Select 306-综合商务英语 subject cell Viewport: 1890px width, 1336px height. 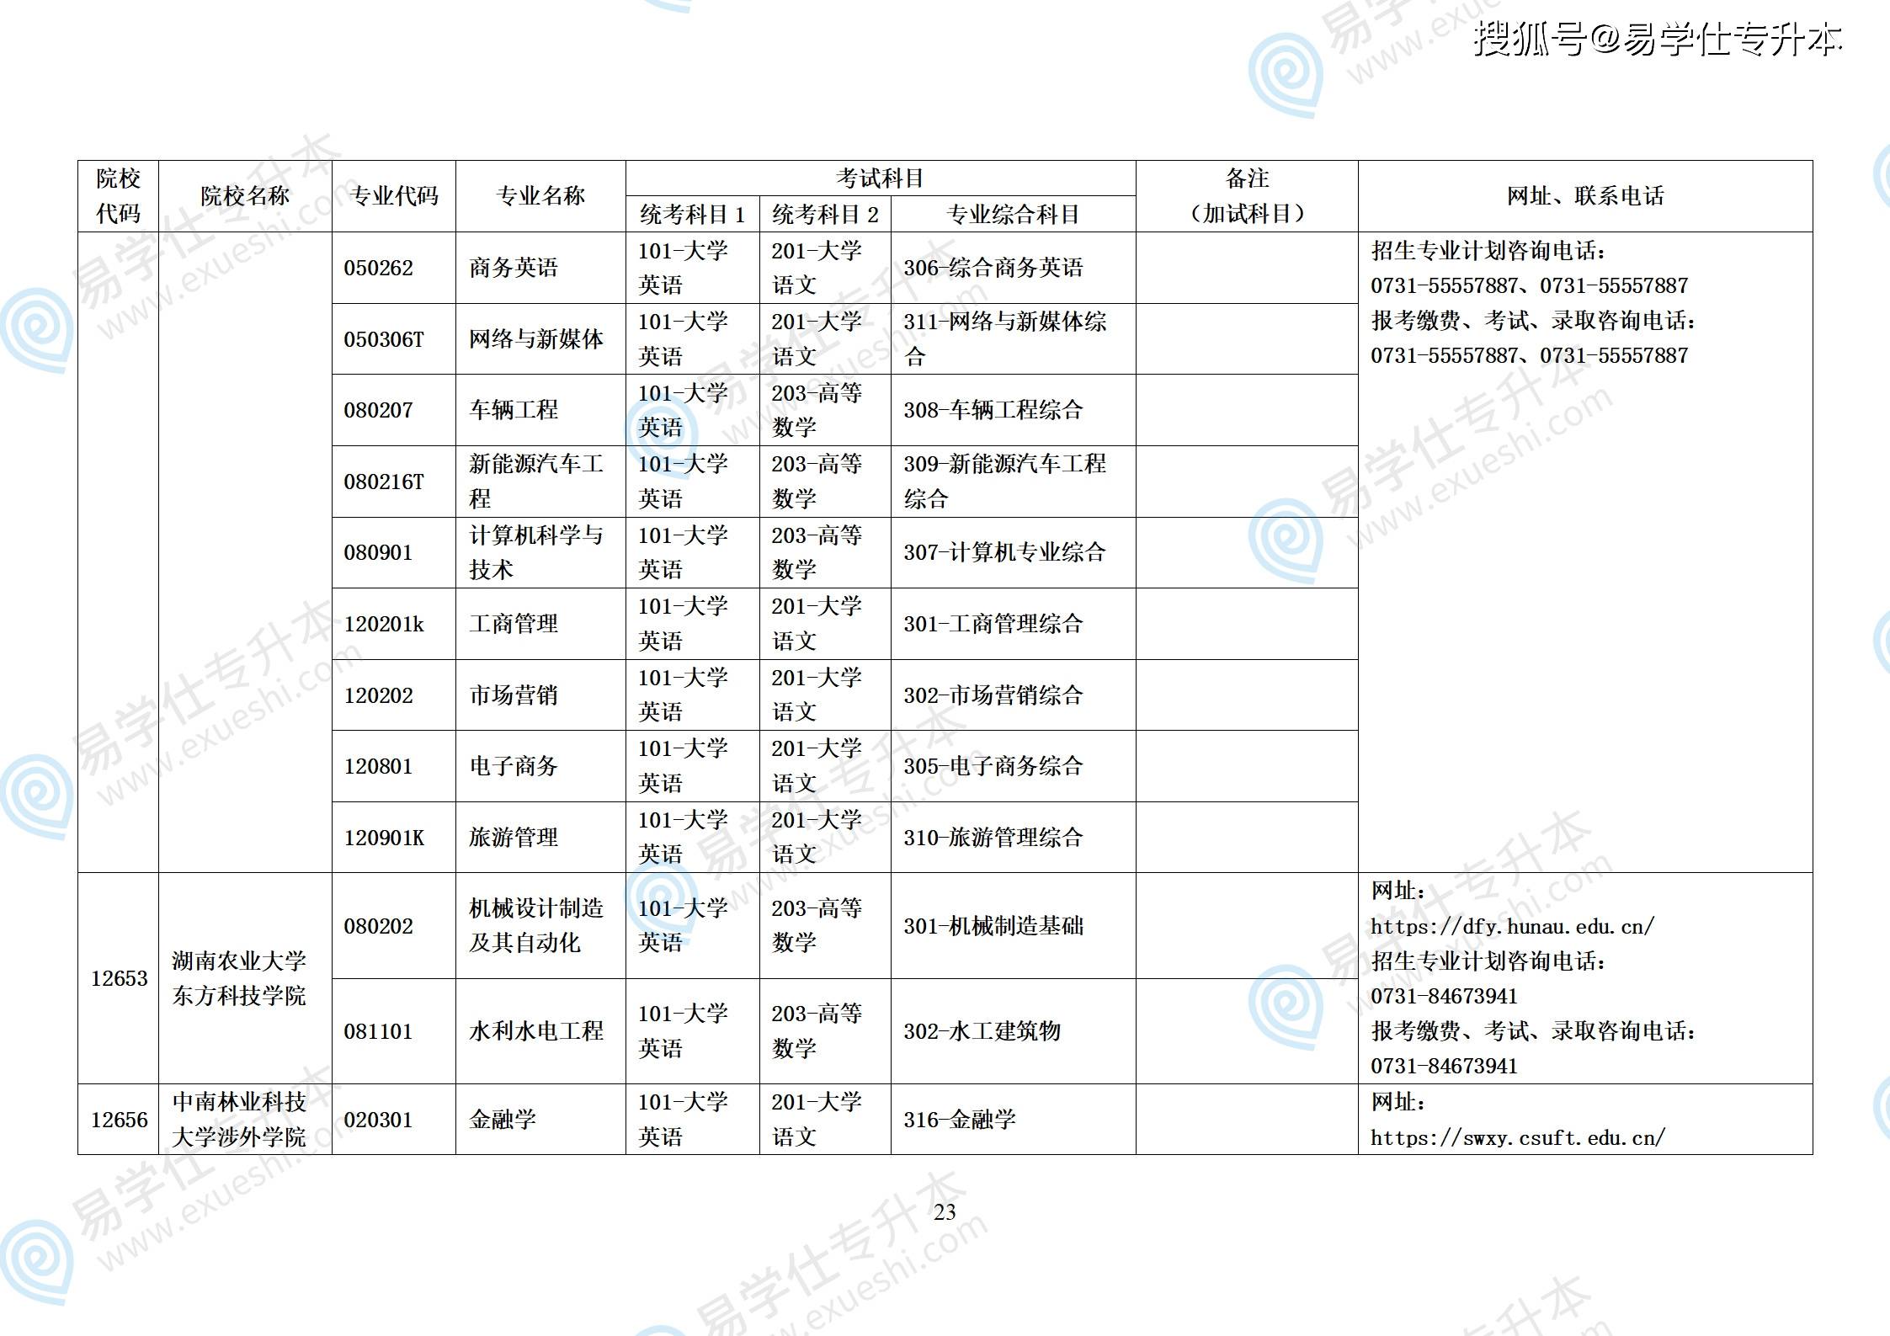(x=1014, y=268)
